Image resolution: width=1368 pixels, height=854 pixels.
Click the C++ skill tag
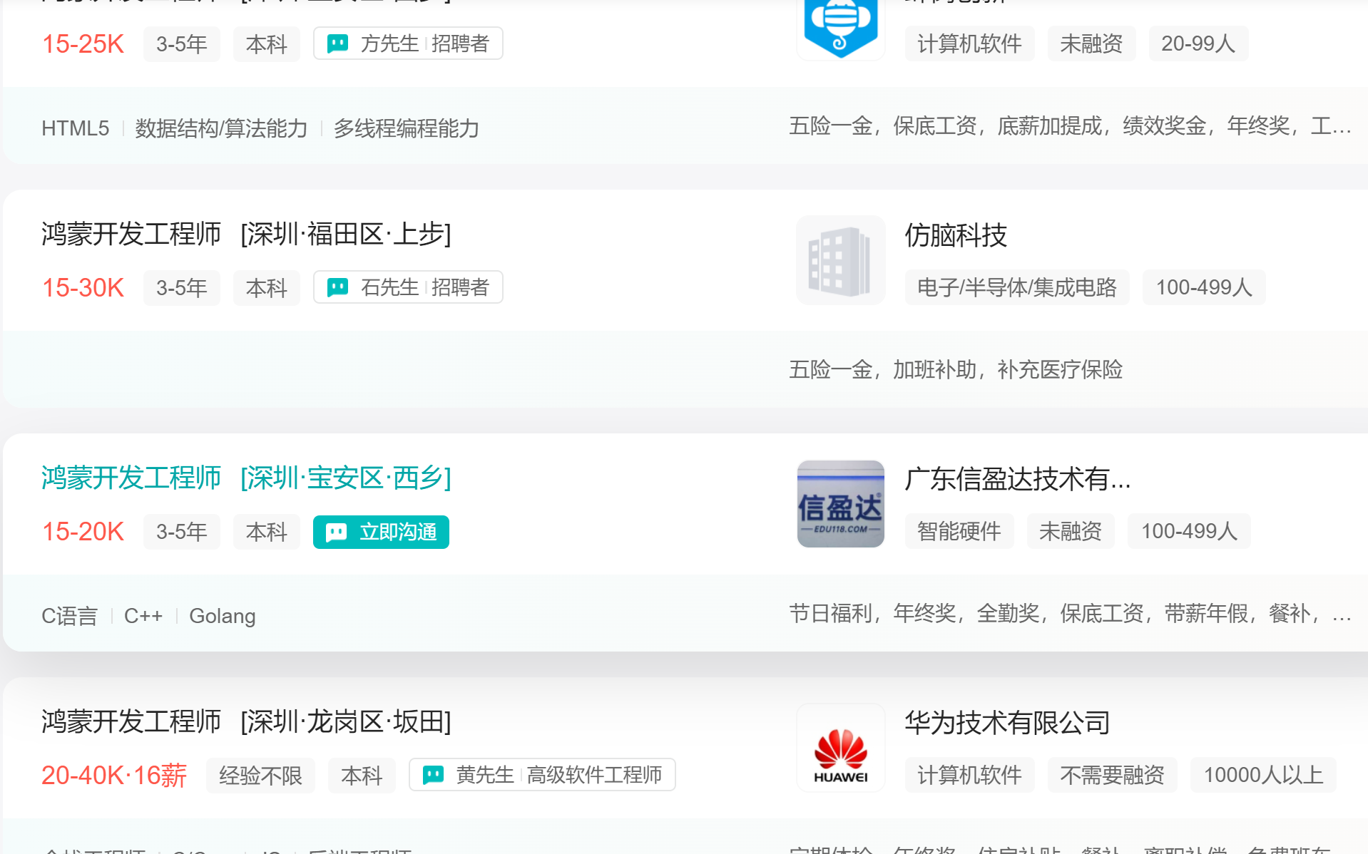[143, 616]
